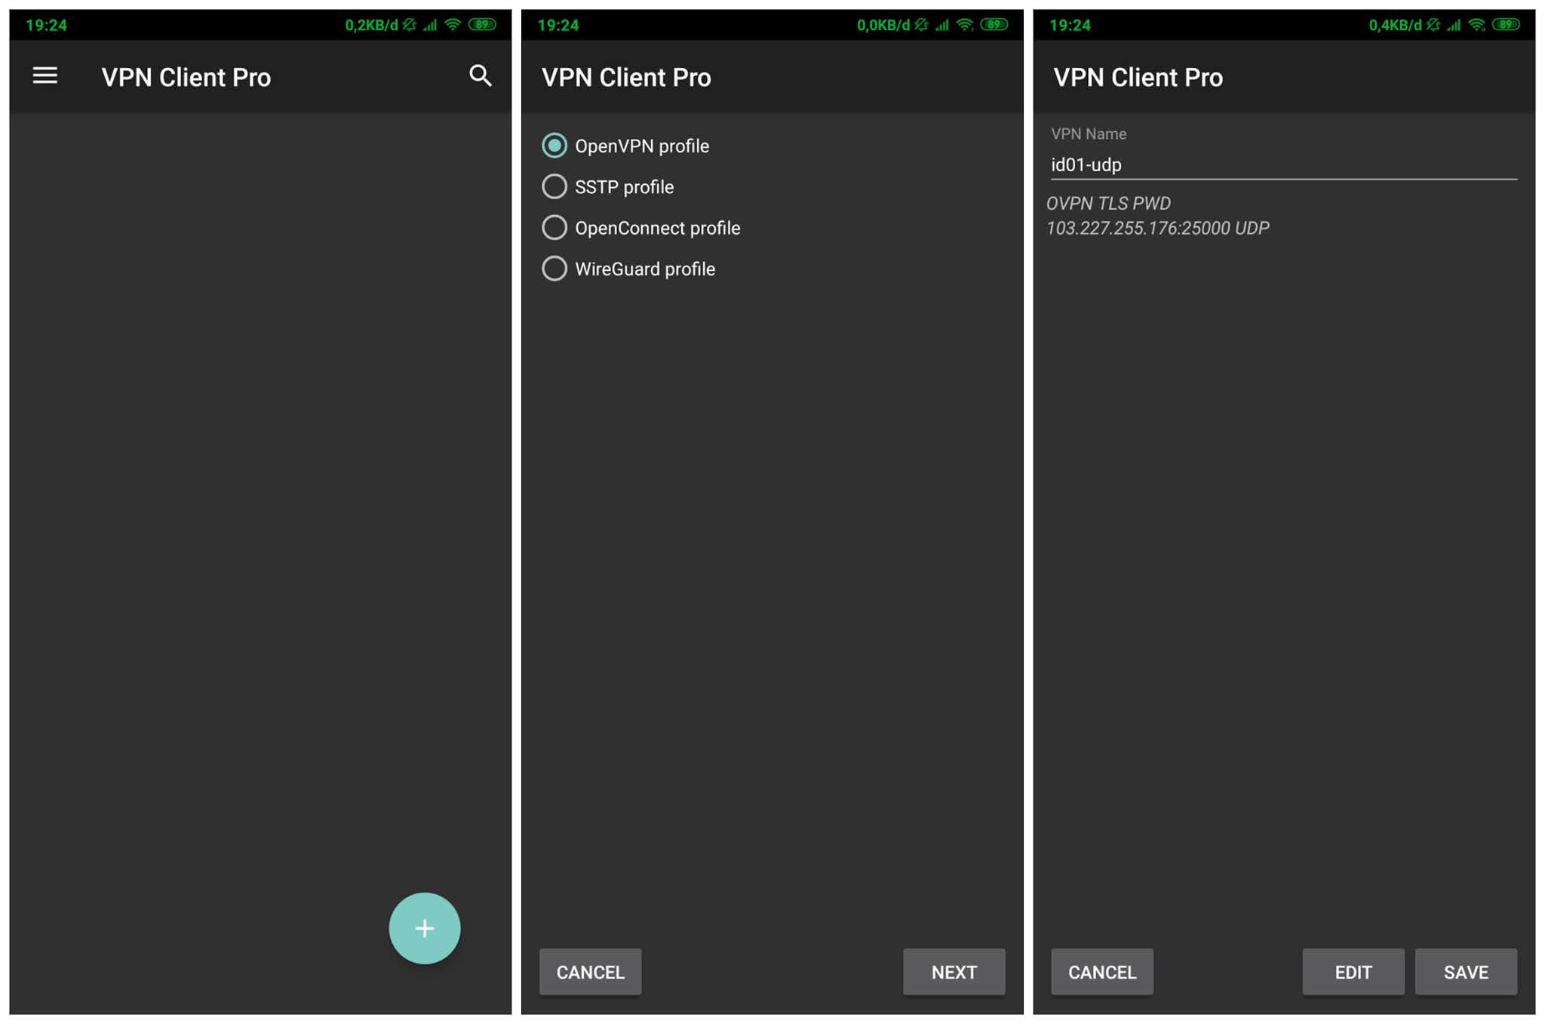Tap the 19:24 clock in left screen
The width and height of the screenshot is (1545, 1024).
point(46,25)
